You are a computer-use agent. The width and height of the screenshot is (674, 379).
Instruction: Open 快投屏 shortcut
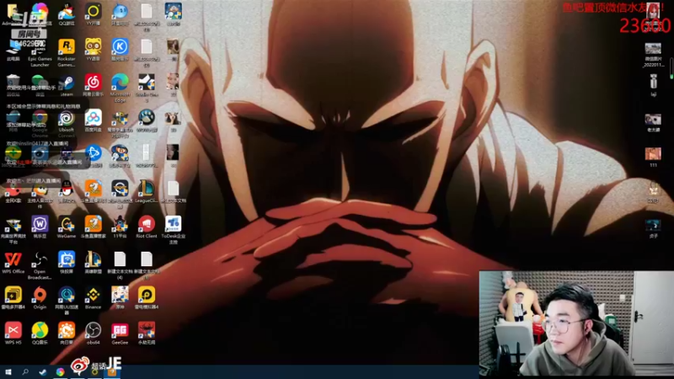click(x=67, y=263)
